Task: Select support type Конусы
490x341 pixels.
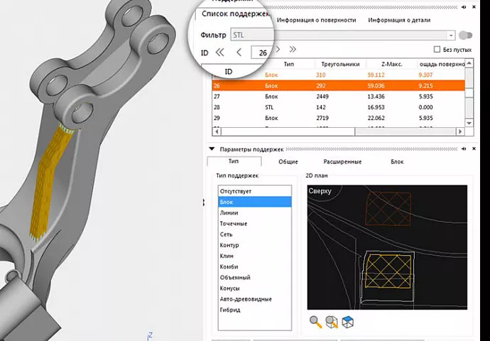Action: [255, 288]
